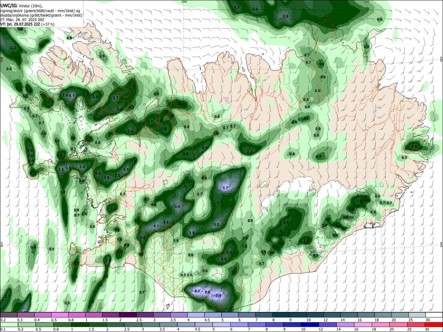
Task: Click the bright red 30 mm rain legend swatch
Action: coord(434,324)
